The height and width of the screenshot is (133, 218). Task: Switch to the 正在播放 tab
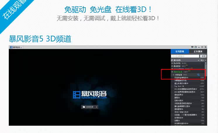pyautogui.click(x=198, y=51)
